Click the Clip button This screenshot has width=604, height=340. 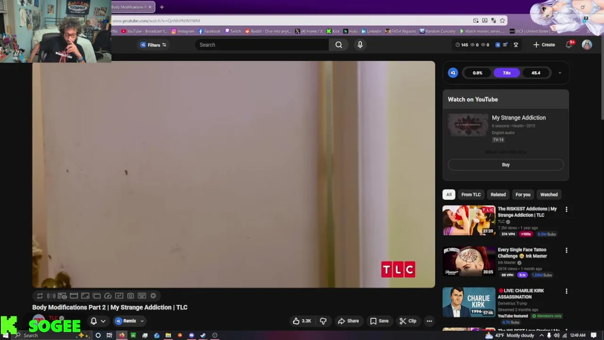click(408, 321)
